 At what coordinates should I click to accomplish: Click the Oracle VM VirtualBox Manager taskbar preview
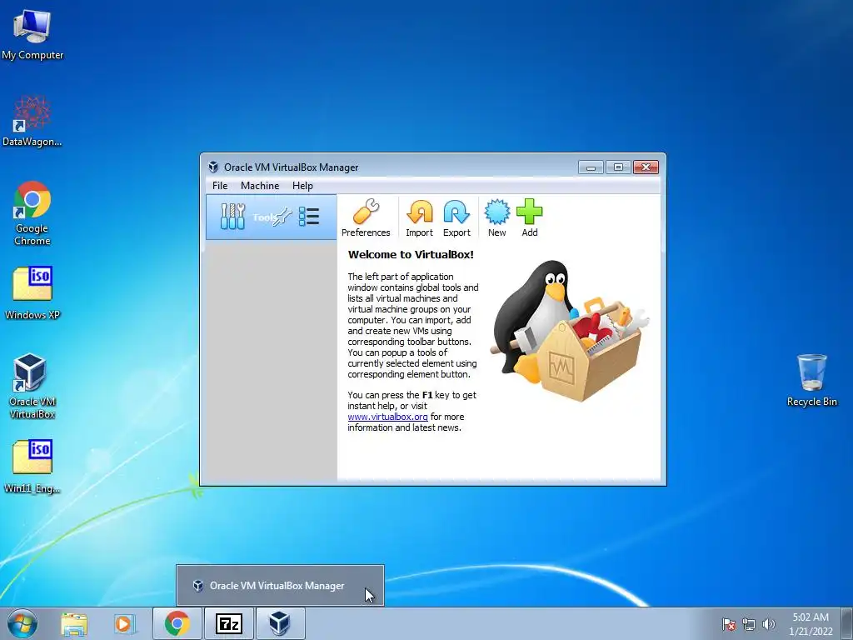(280, 586)
